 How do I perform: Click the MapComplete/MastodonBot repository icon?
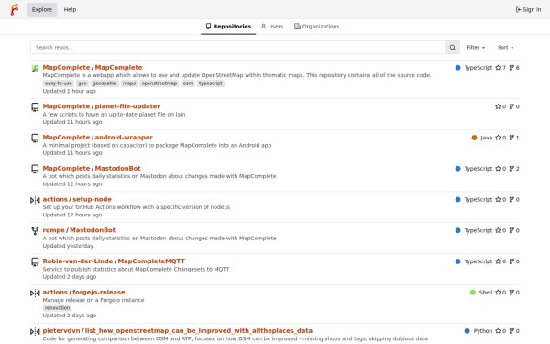(35, 169)
